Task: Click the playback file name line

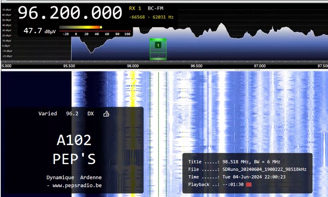Action: tap(247, 169)
